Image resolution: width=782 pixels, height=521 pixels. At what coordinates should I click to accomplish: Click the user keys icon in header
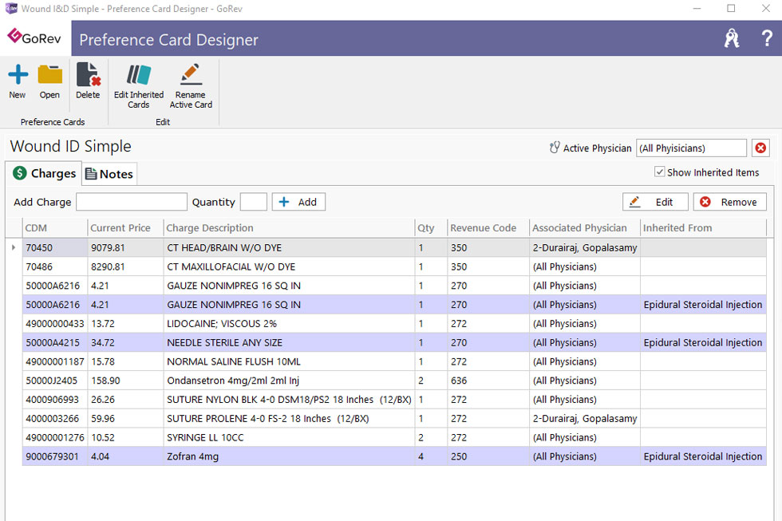[732, 38]
